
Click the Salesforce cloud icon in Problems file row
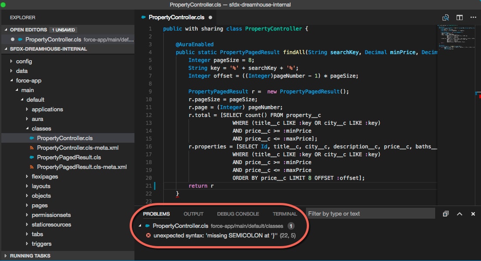tap(147, 226)
